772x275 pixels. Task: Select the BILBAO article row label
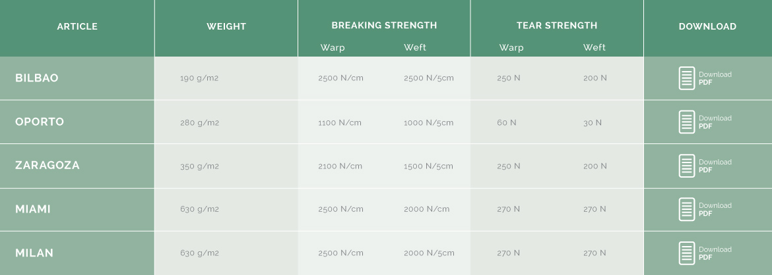coord(37,78)
